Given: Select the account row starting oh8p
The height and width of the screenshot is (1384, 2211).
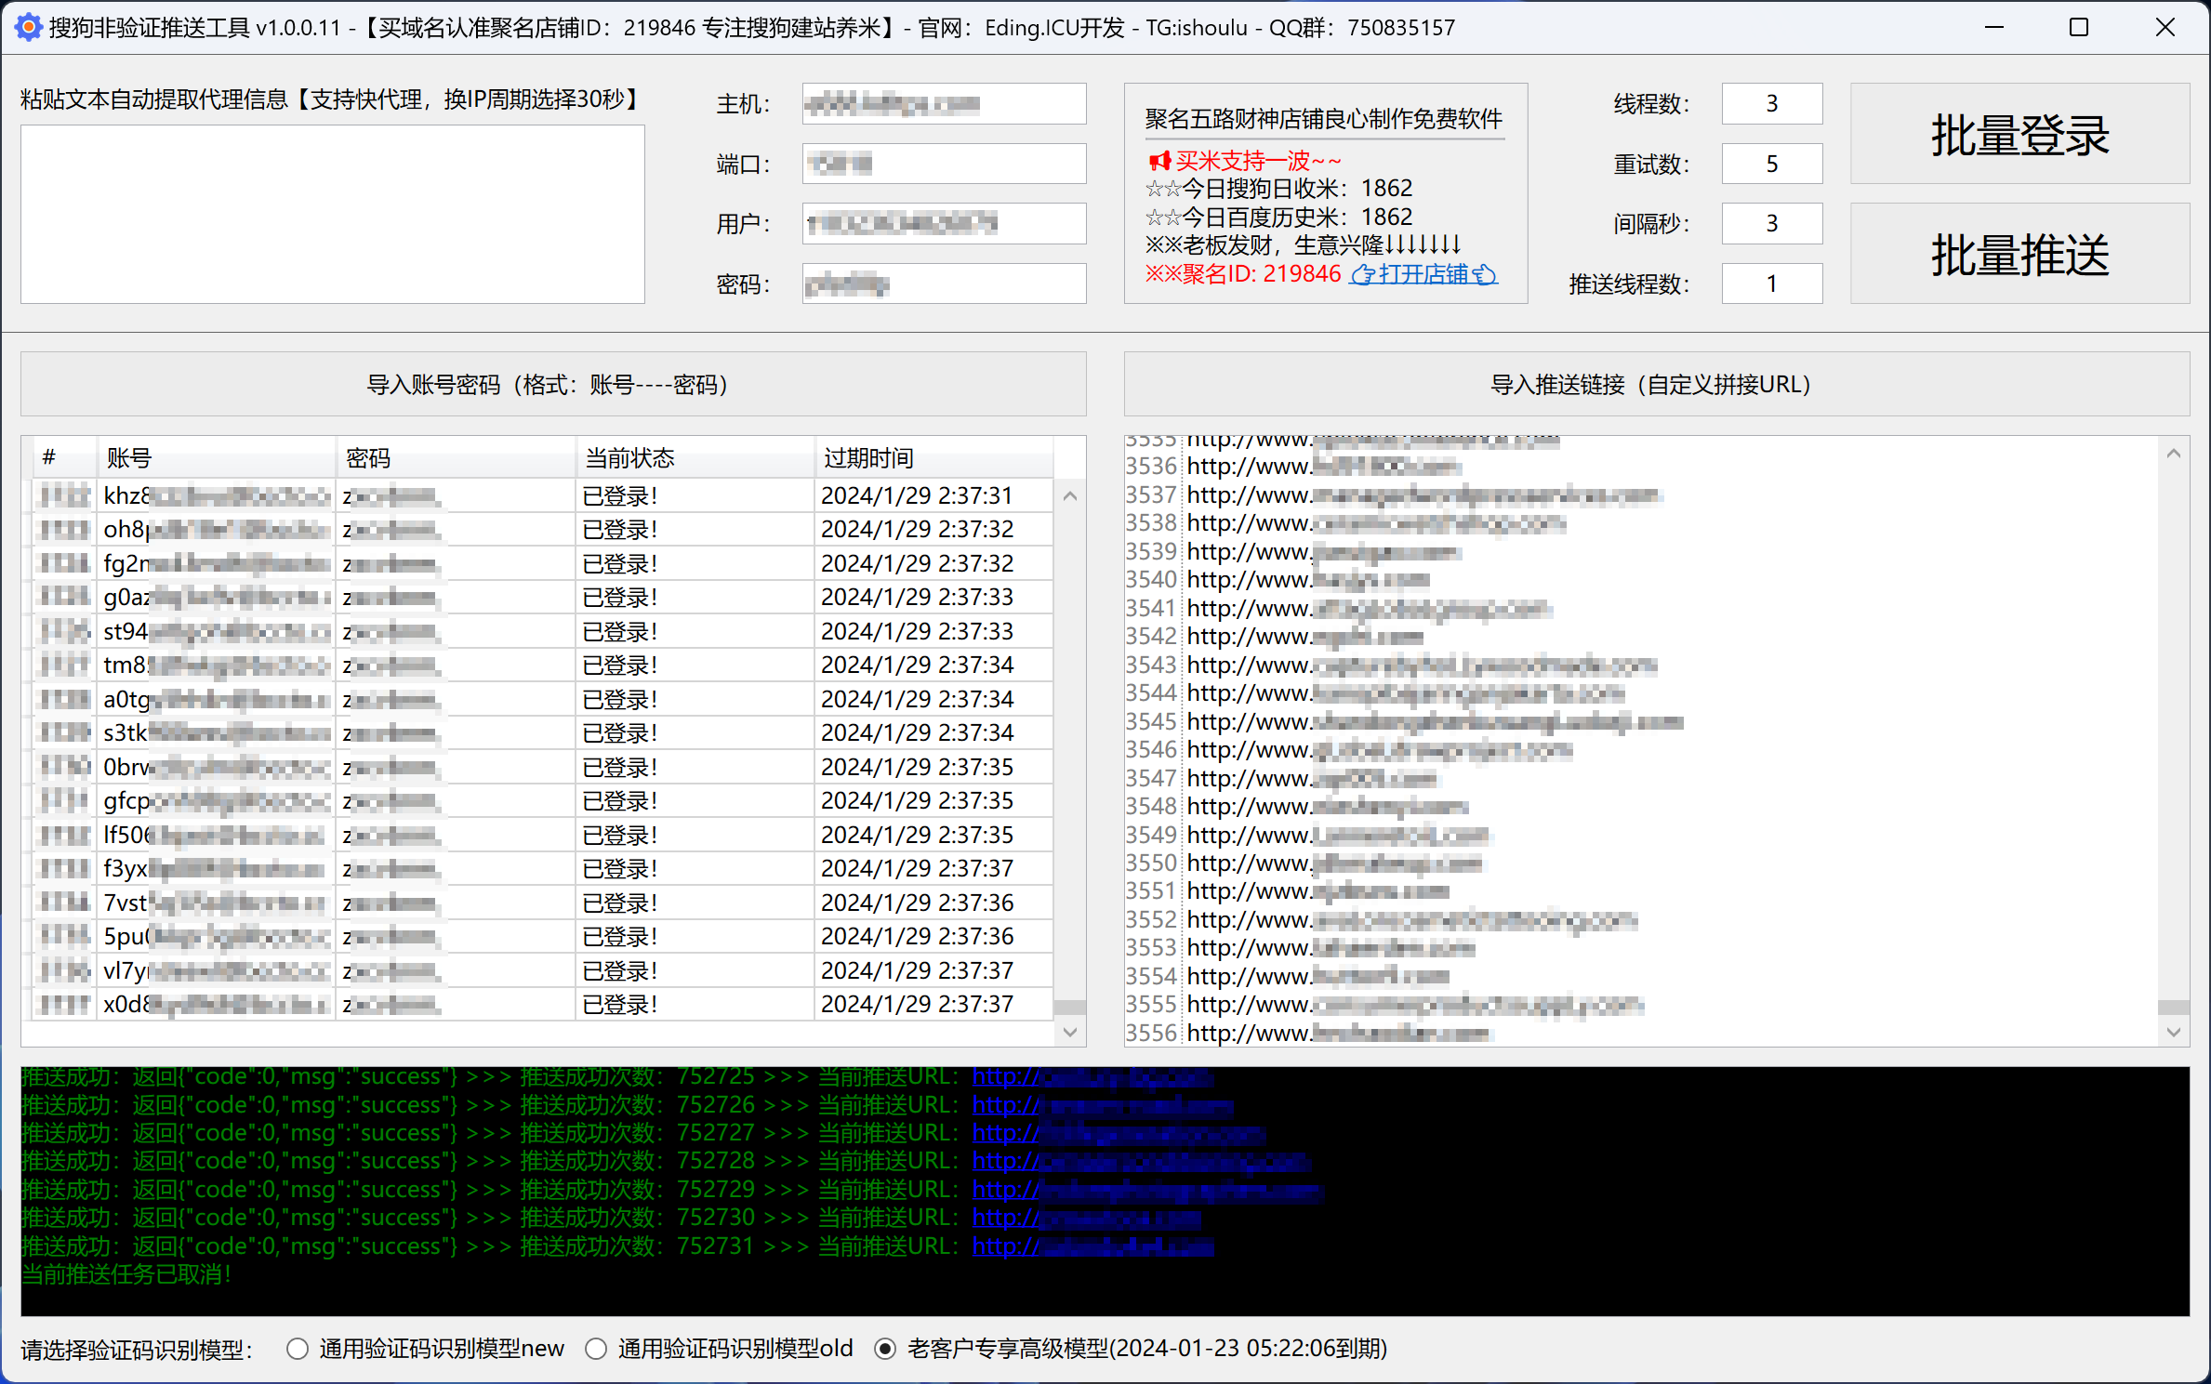Looking at the screenshot, I should click(x=543, y=530).
